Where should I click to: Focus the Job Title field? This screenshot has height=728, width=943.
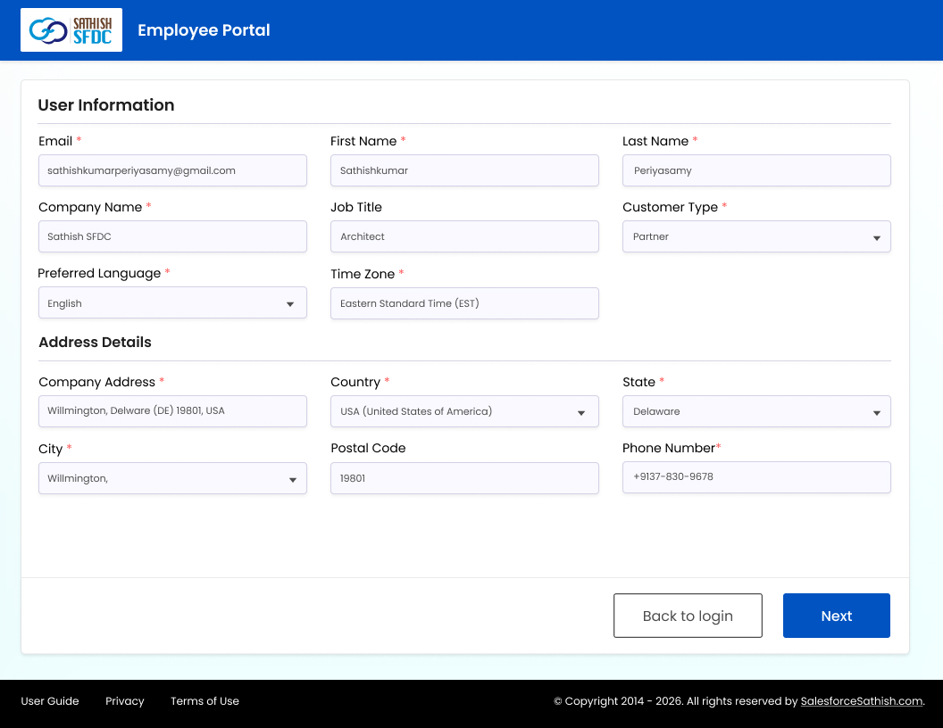464,236
